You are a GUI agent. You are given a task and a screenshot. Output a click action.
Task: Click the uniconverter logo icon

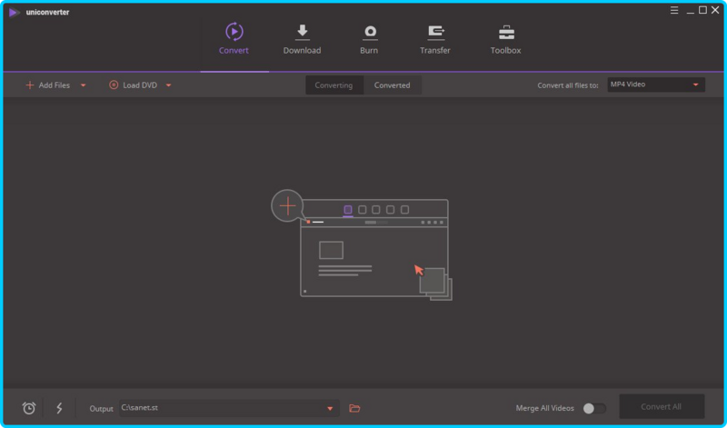click(14, 12)
